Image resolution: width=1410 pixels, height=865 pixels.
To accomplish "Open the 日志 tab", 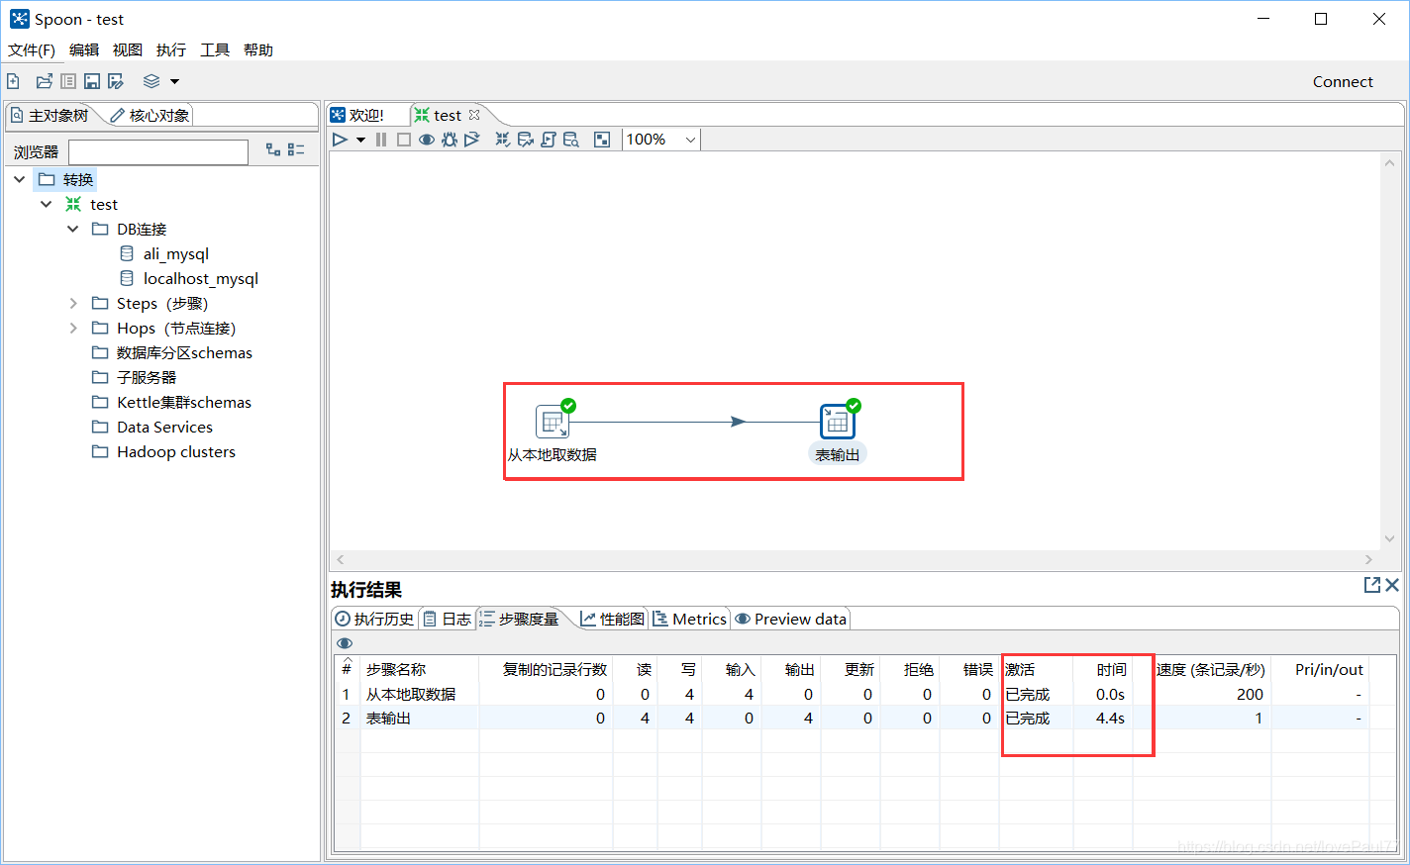I will [448, 619].
